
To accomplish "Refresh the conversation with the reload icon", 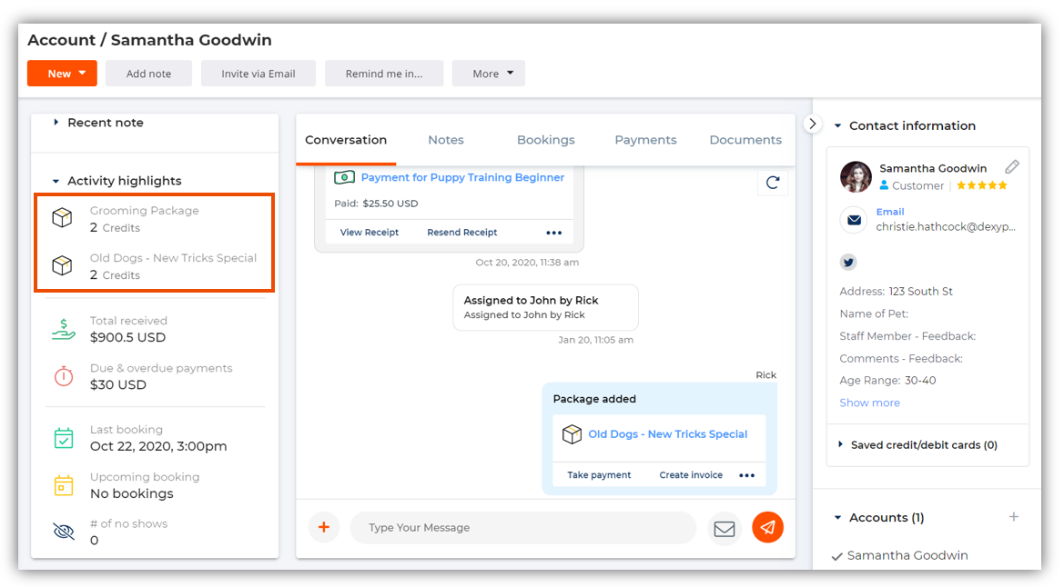I will click(x=772, y=183).
